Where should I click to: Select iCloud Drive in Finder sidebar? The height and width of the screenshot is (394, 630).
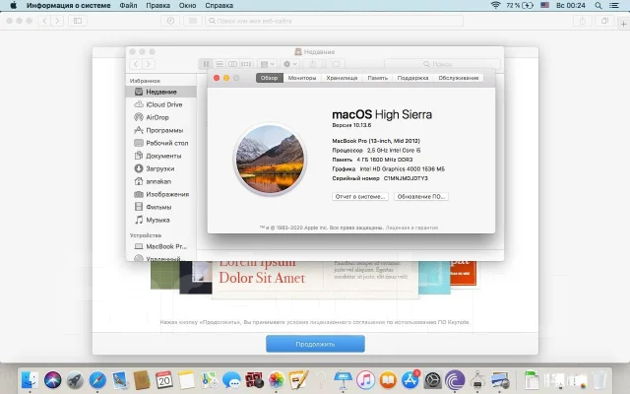(x=161, y=104)
